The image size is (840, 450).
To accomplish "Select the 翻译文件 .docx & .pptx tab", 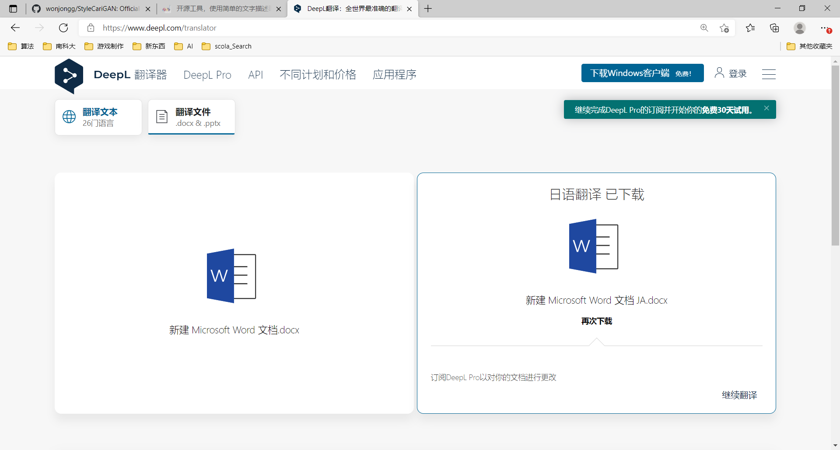I will 192,117.
